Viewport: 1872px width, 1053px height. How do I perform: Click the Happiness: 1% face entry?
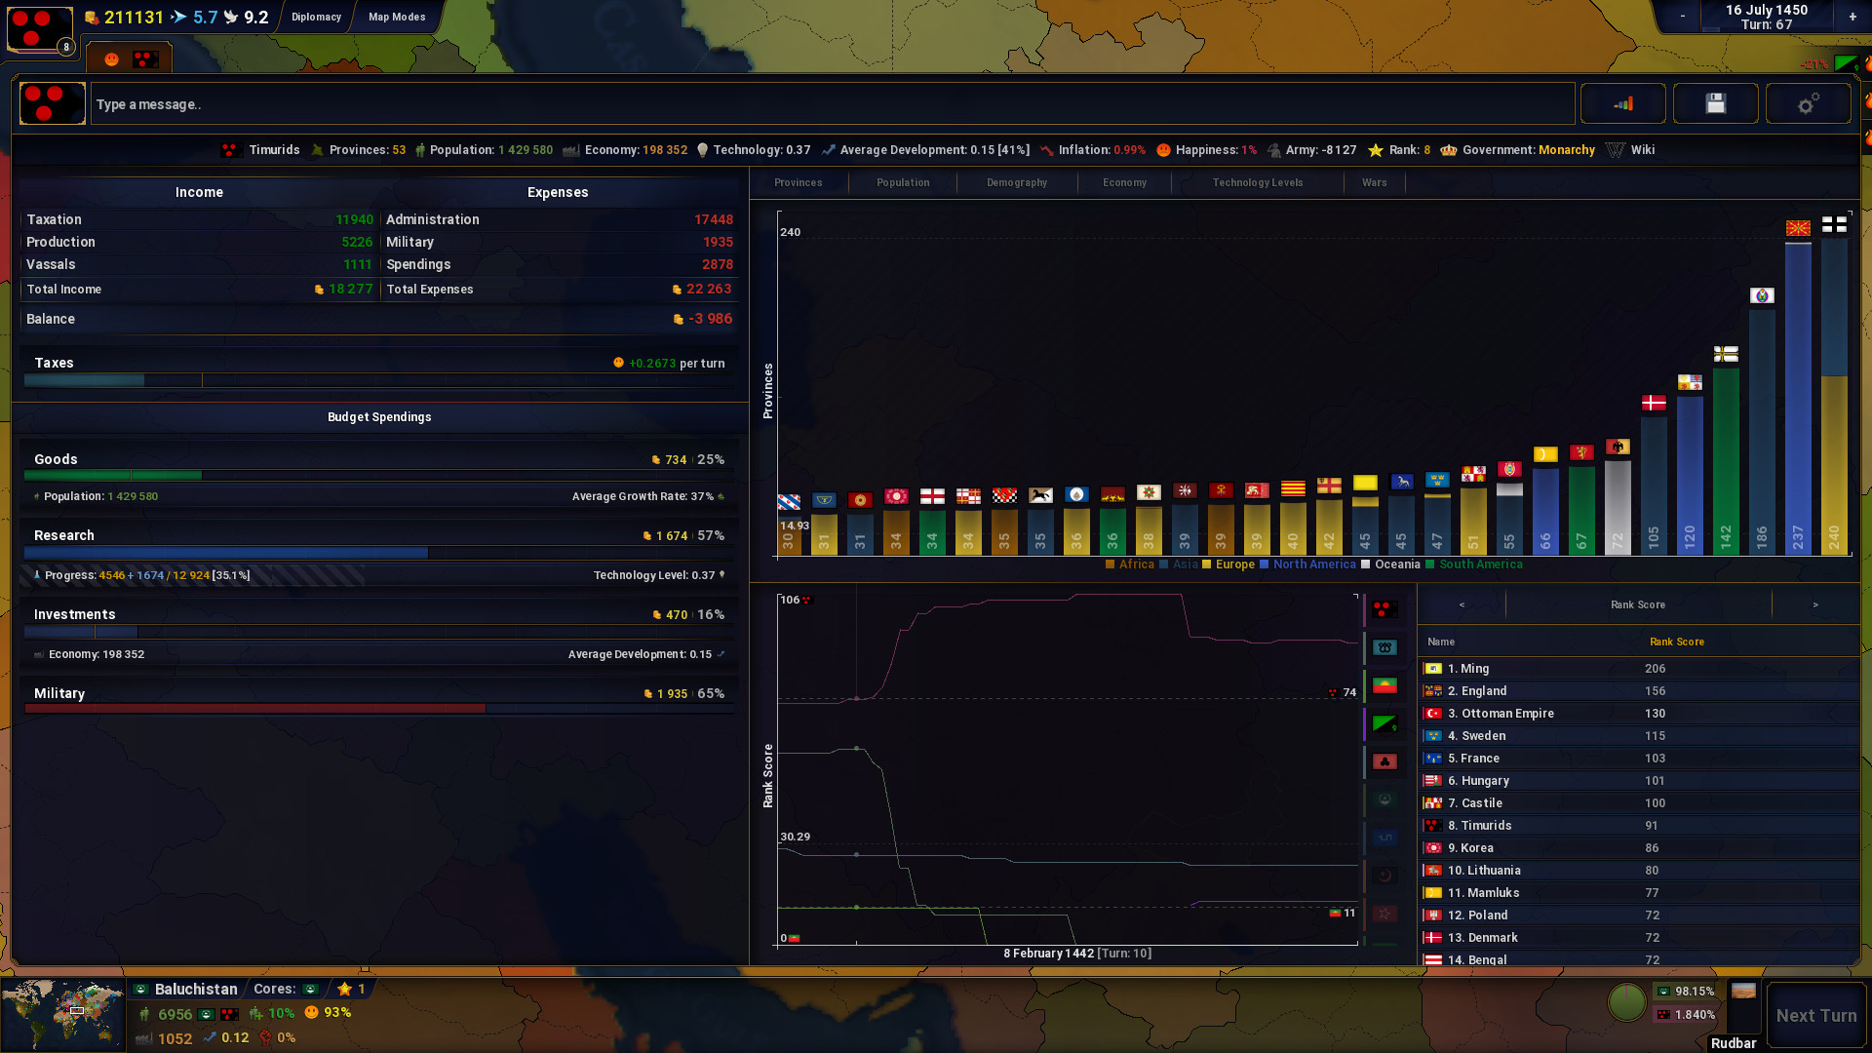point(1206,150)
